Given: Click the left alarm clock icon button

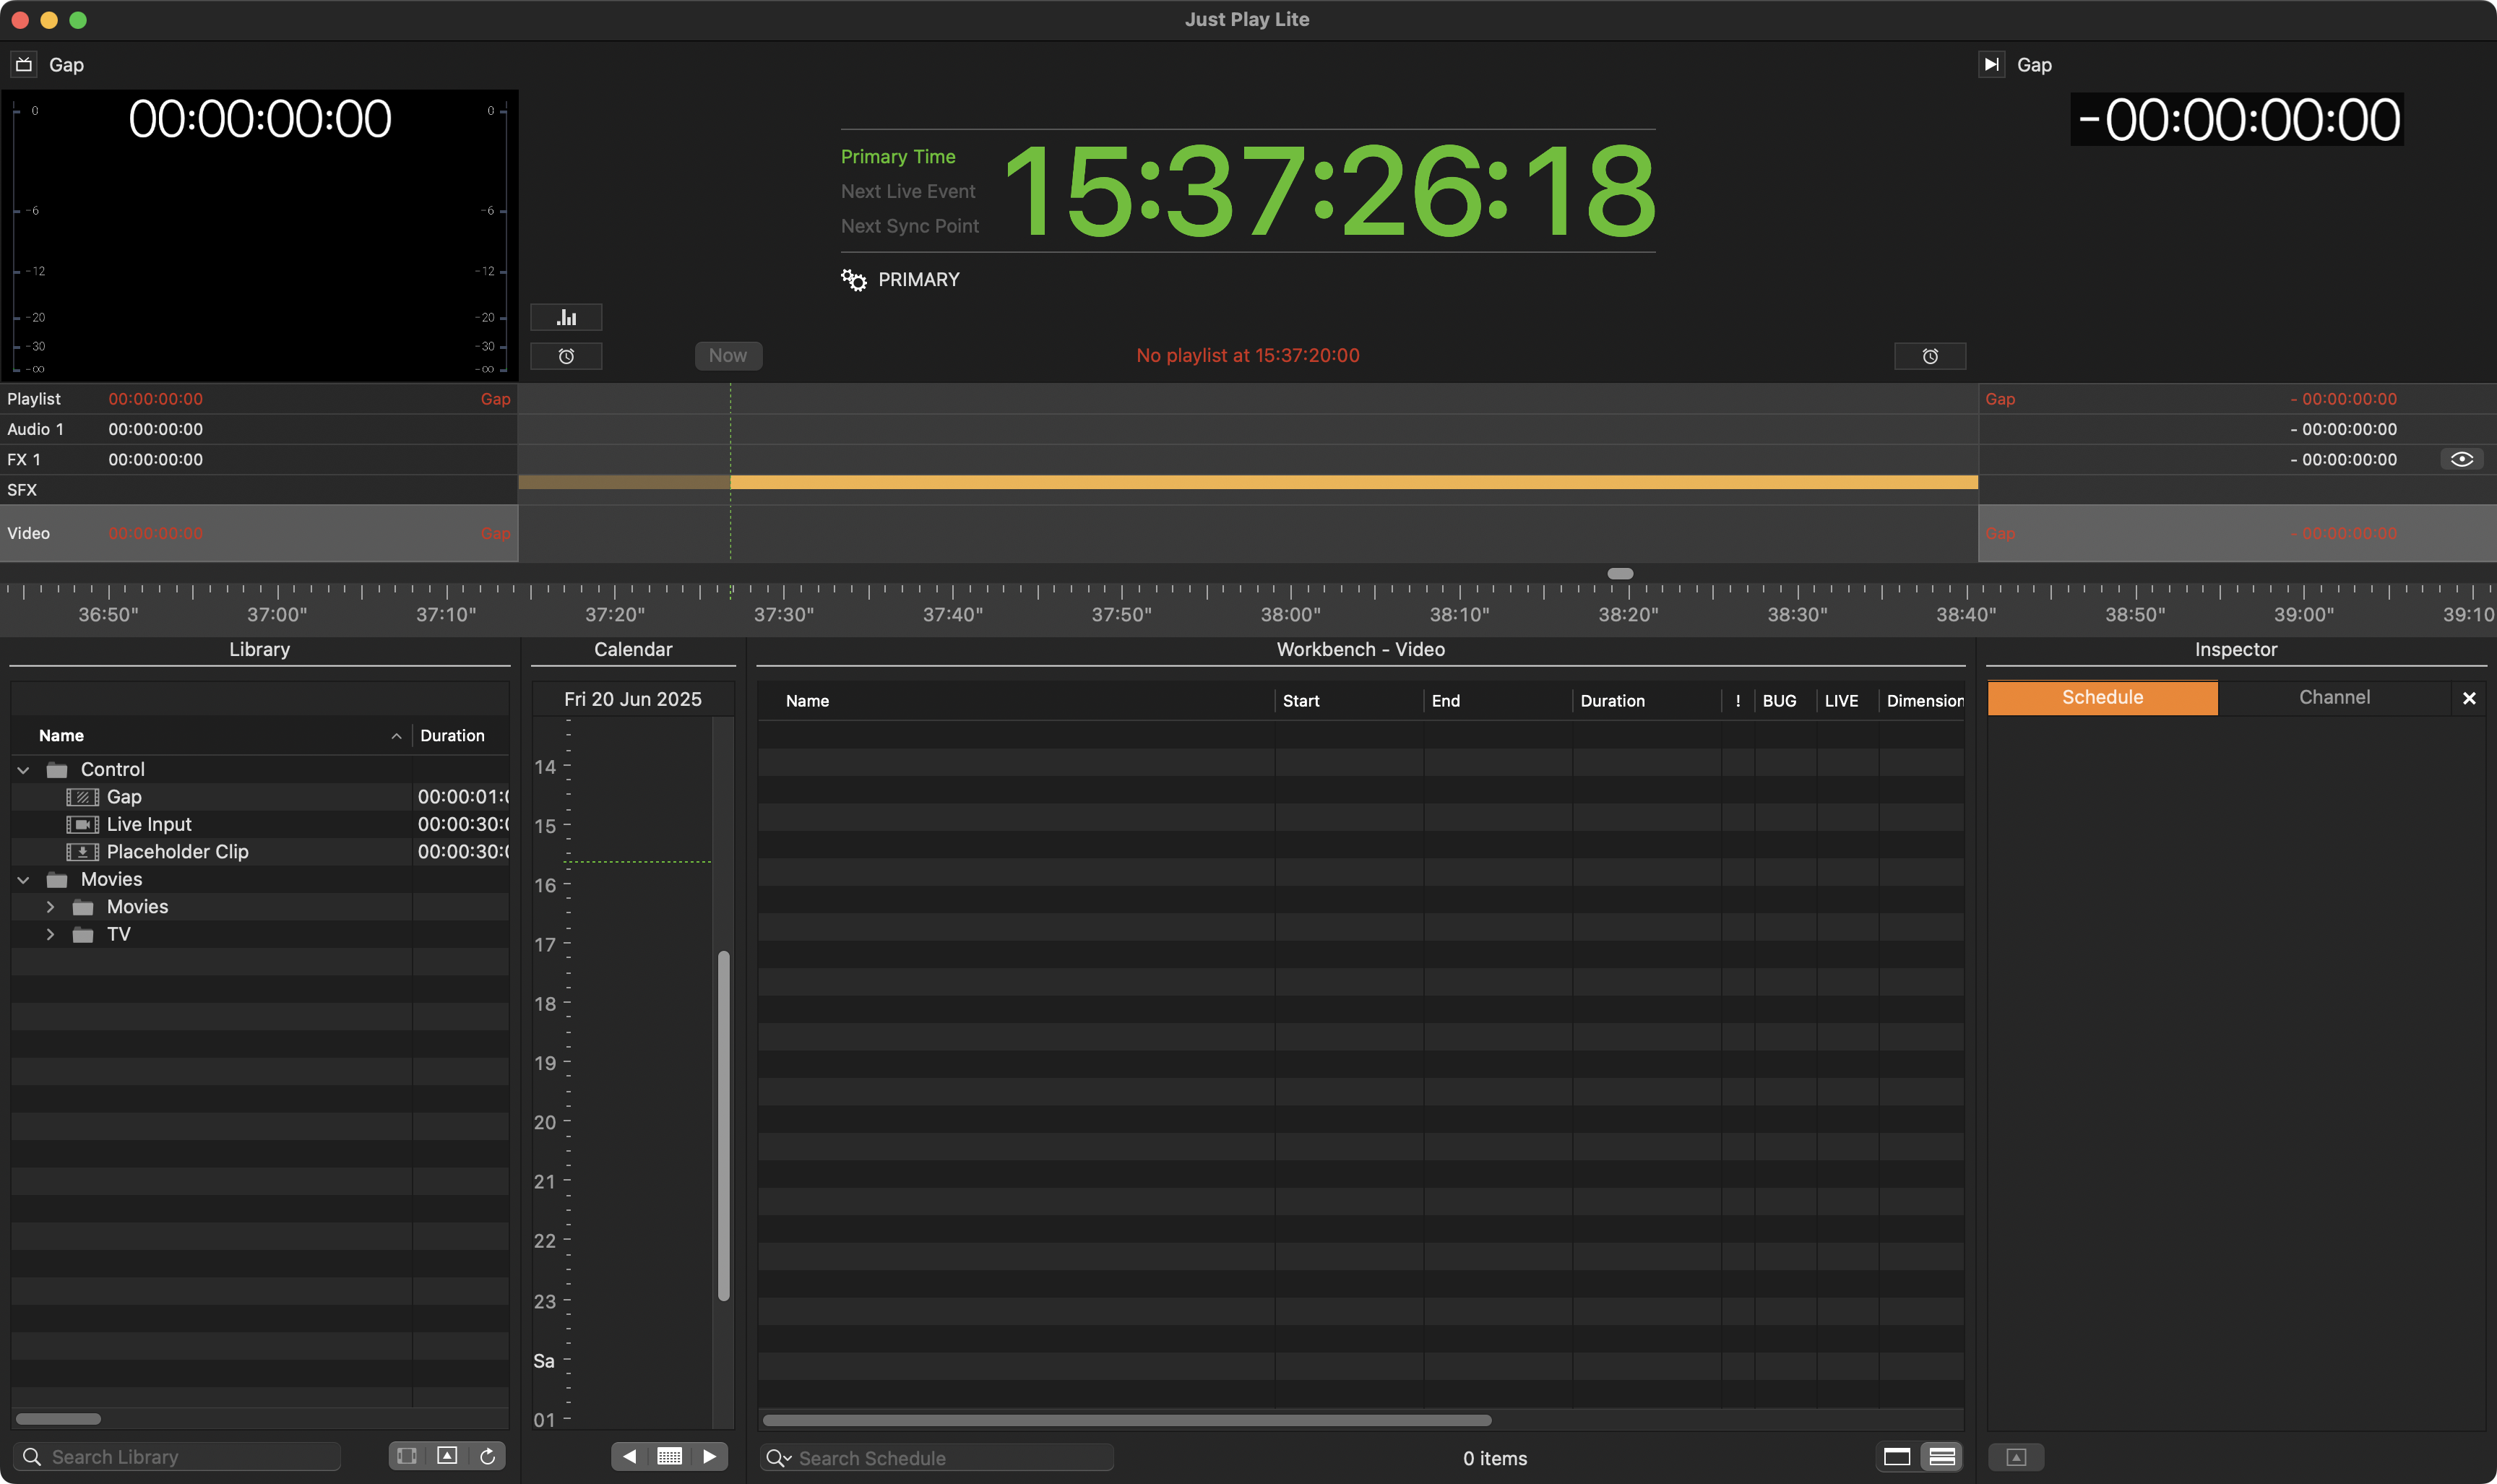Looking at the screenshot, I should [x=566, y=356].
